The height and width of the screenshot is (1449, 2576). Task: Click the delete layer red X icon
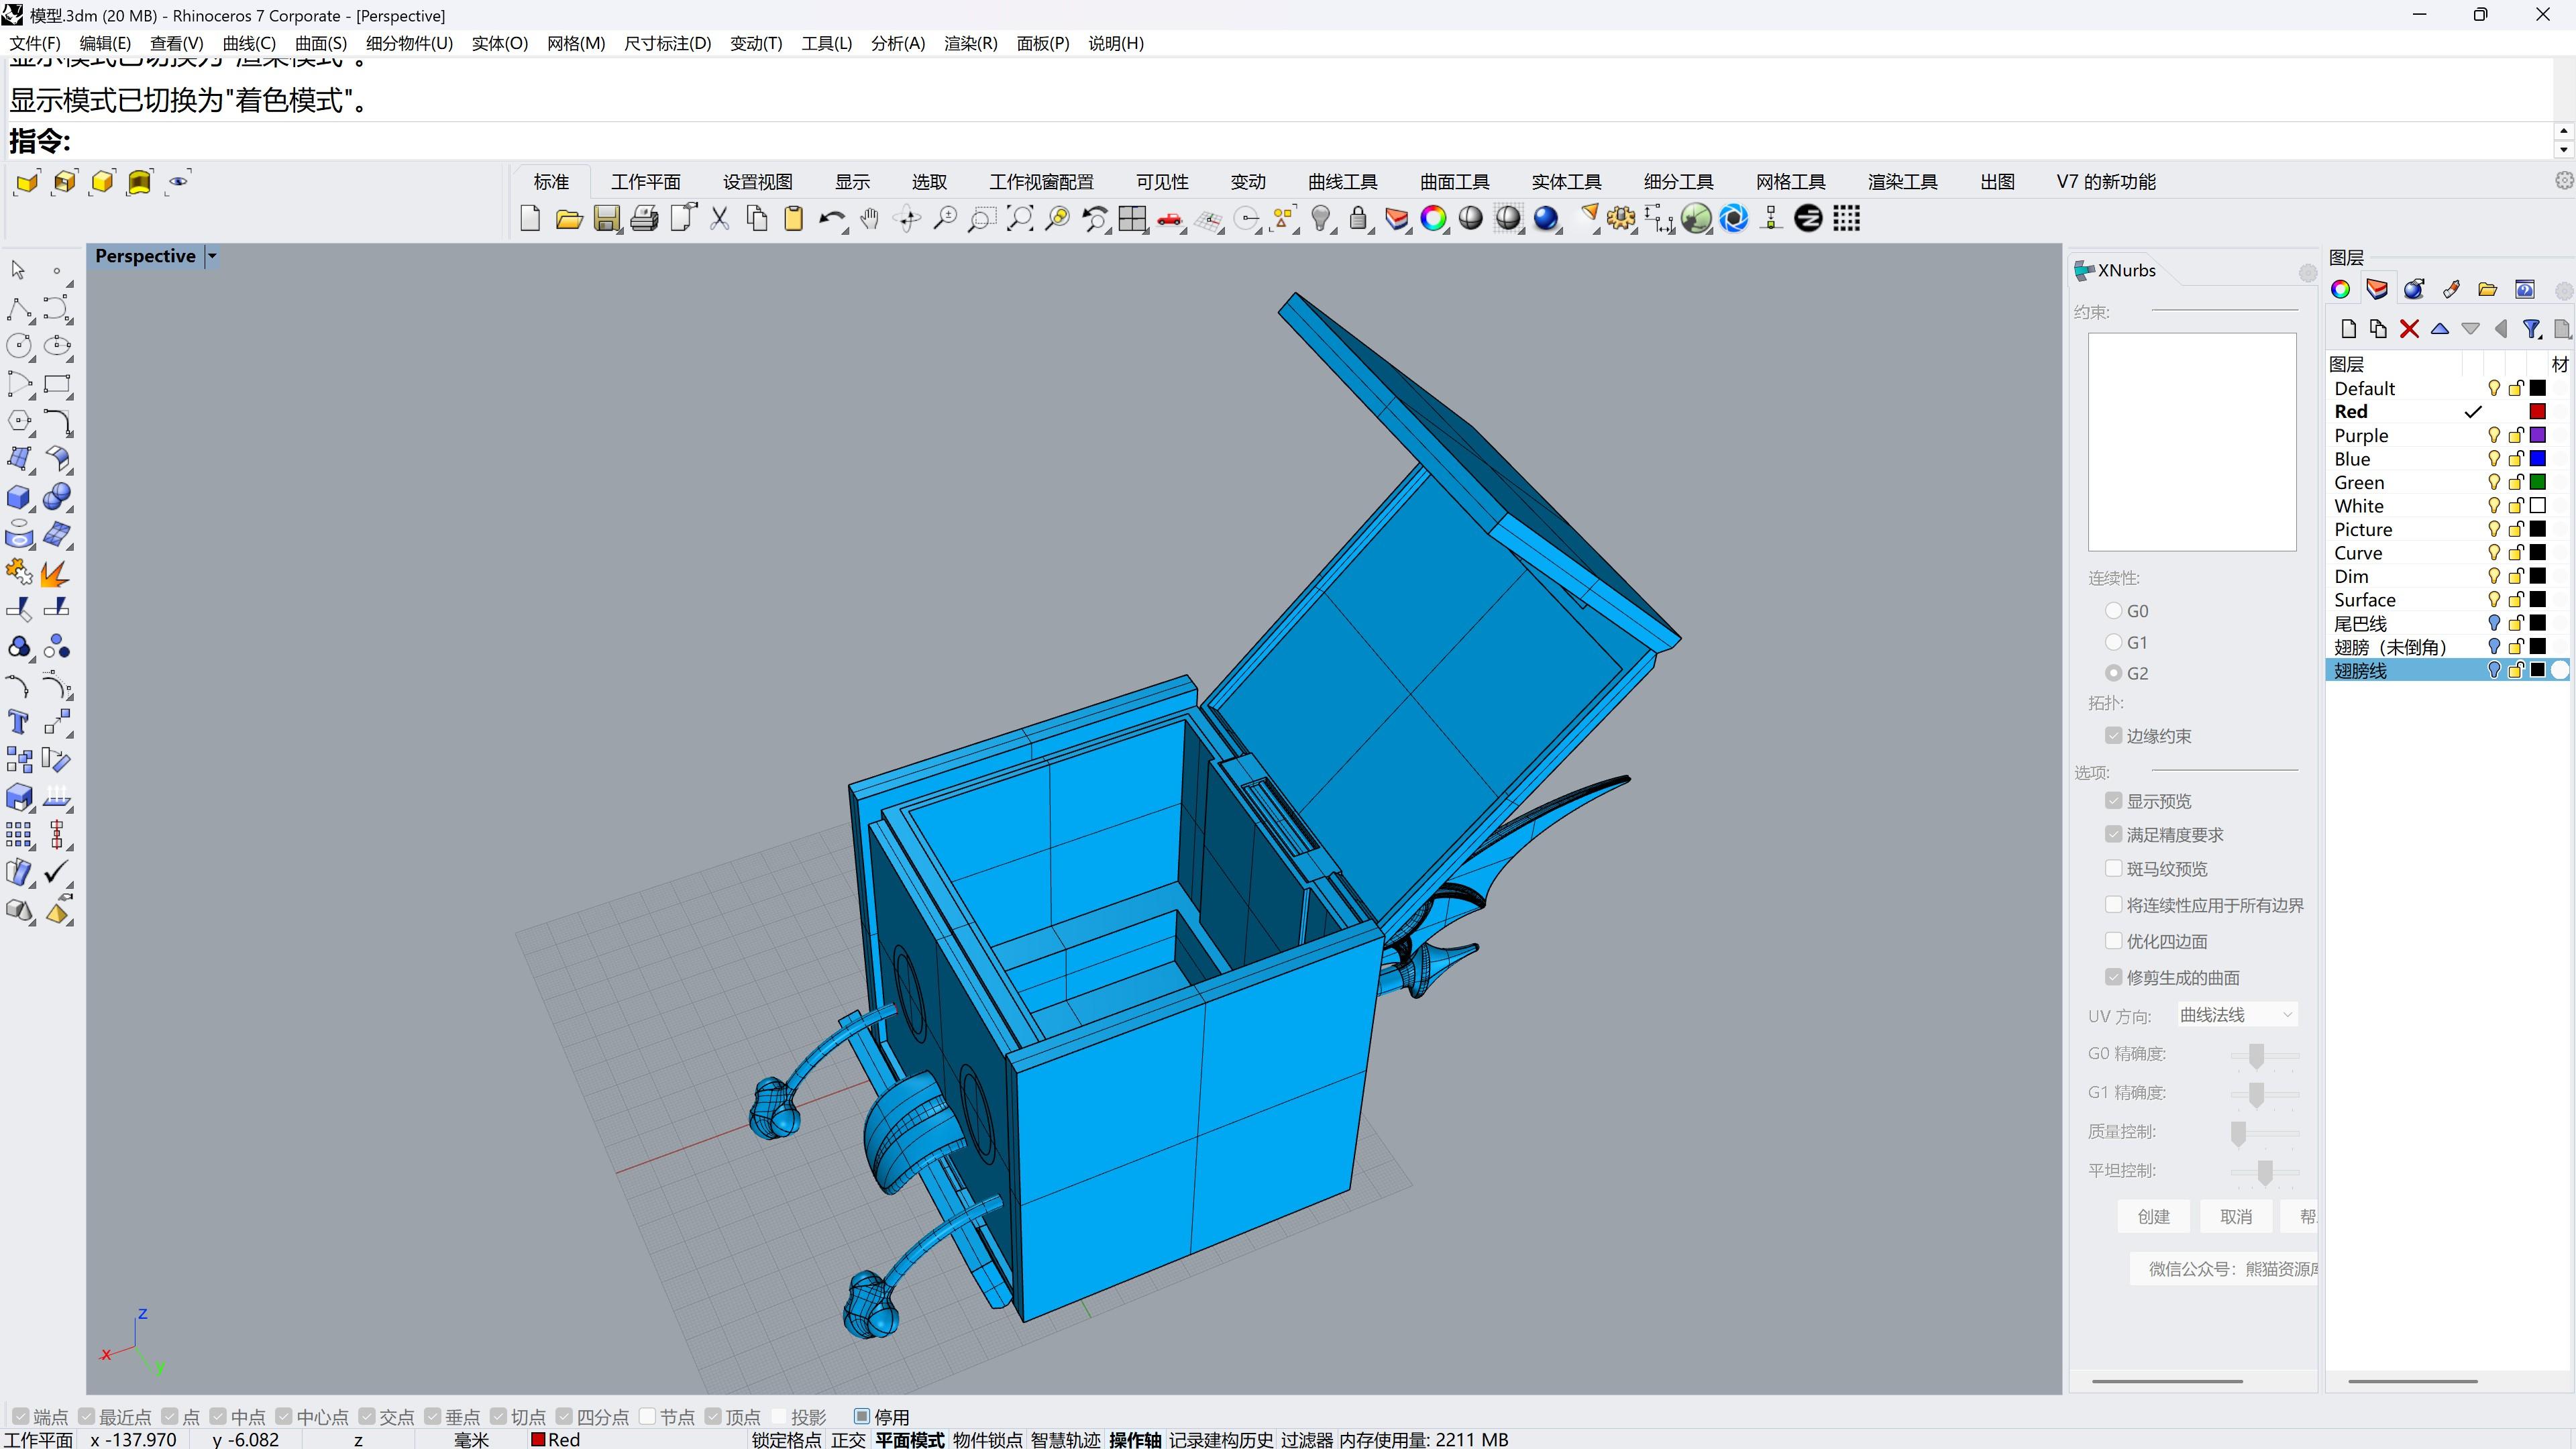pyautogui.click(x=2409, y=329)
